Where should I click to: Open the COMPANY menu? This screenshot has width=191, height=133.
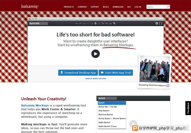[x=82, y=7]
